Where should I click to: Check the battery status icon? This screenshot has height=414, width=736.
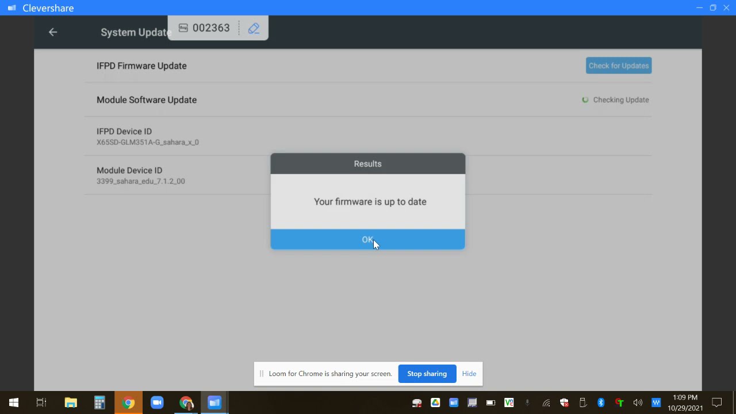(490, 402)
